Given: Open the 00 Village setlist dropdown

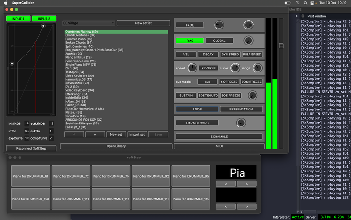Looking at the screenshot, I should pos(88,23).
